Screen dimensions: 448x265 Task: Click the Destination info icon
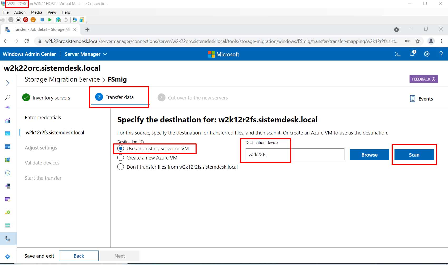click(x=142, y=142)
